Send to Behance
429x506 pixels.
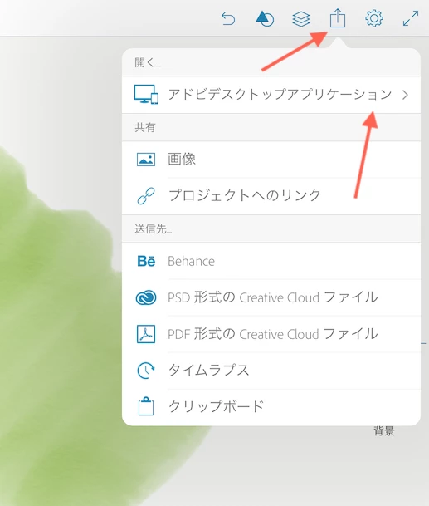tap(271, 261)
